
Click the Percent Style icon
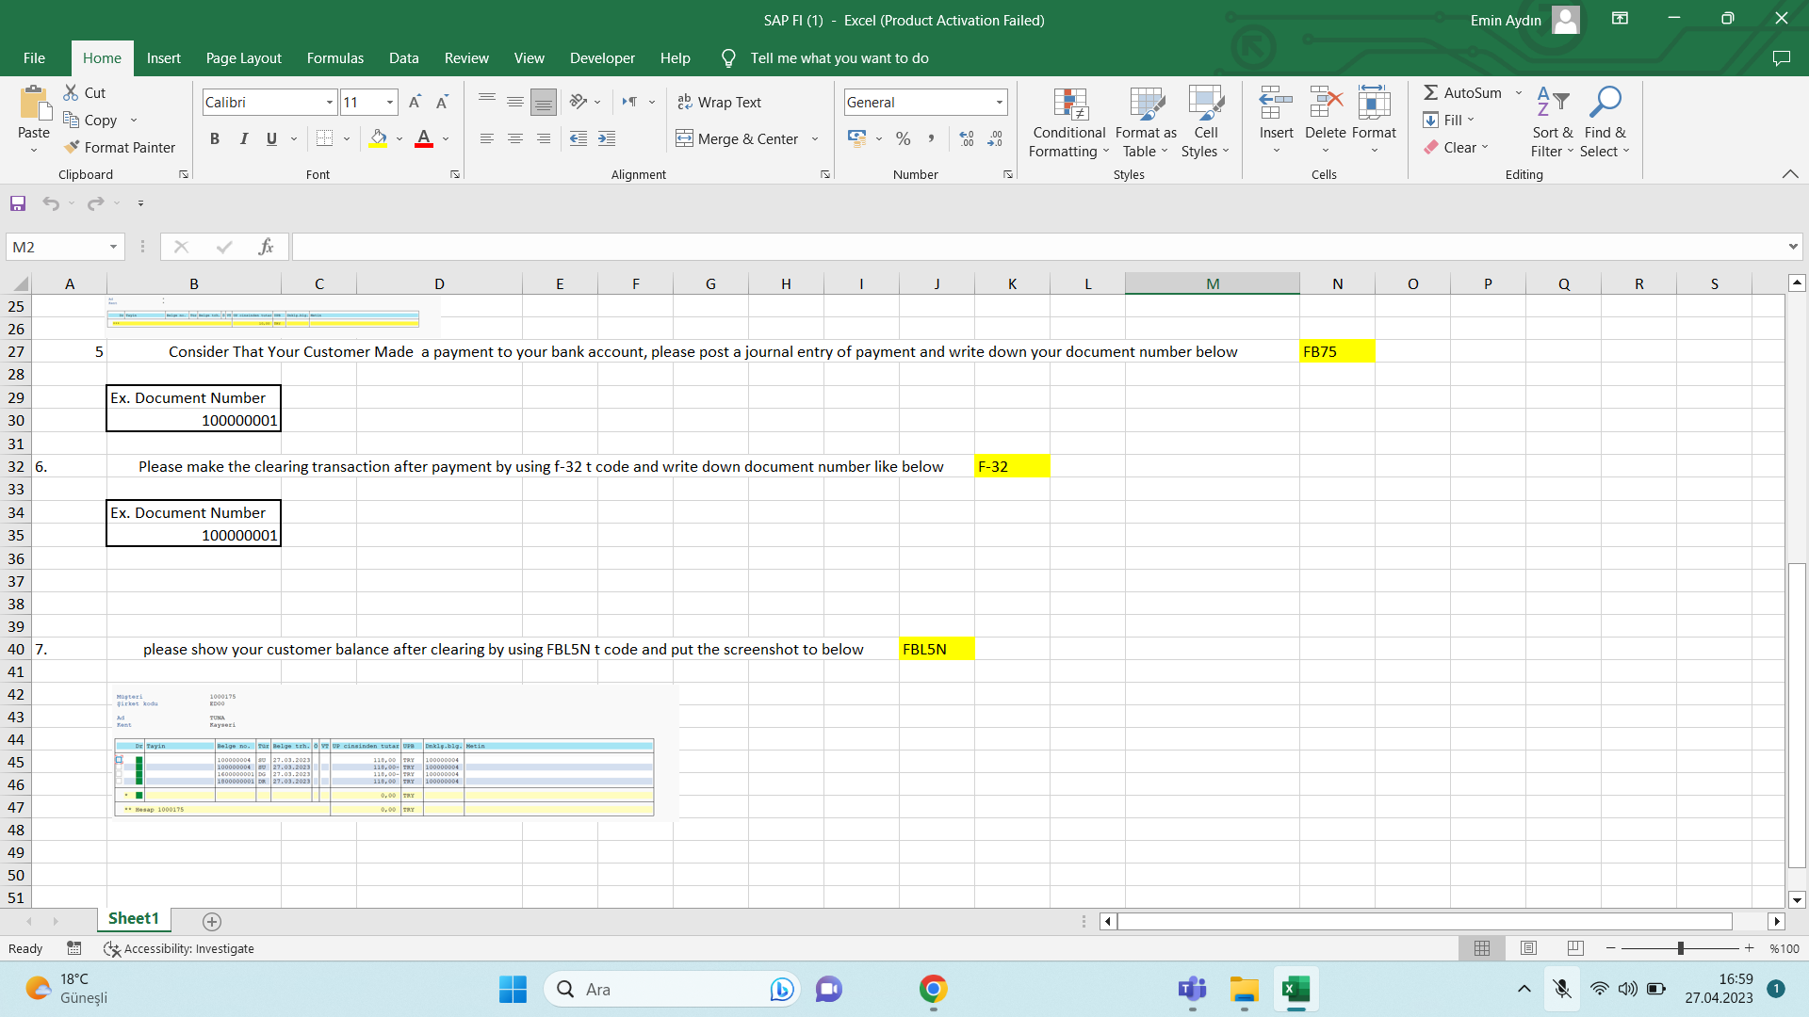904,138
